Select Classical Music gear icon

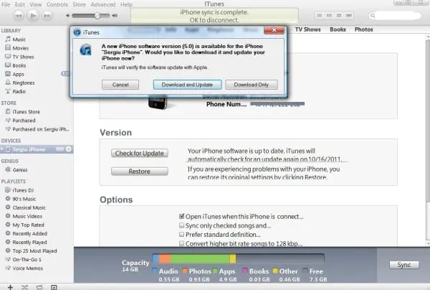(x=8, y=207)
